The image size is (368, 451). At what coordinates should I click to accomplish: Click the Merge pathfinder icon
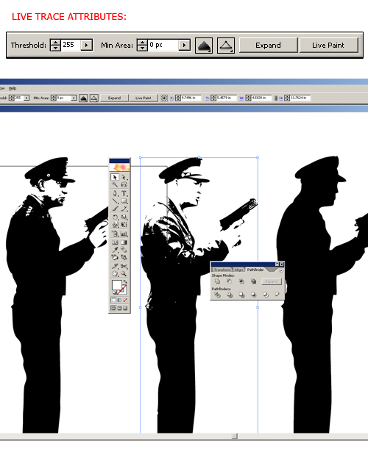click(242, 295)
